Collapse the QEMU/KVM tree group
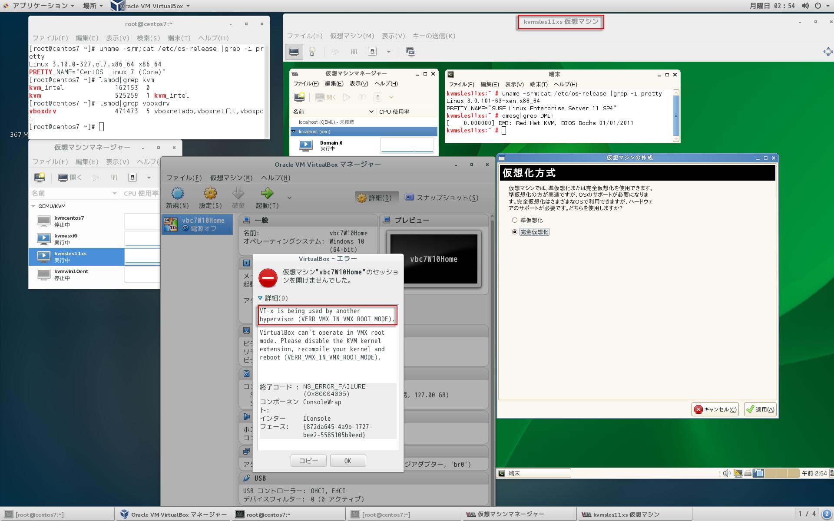The height and width of the screenshot is (521, 834). [34, 206]
